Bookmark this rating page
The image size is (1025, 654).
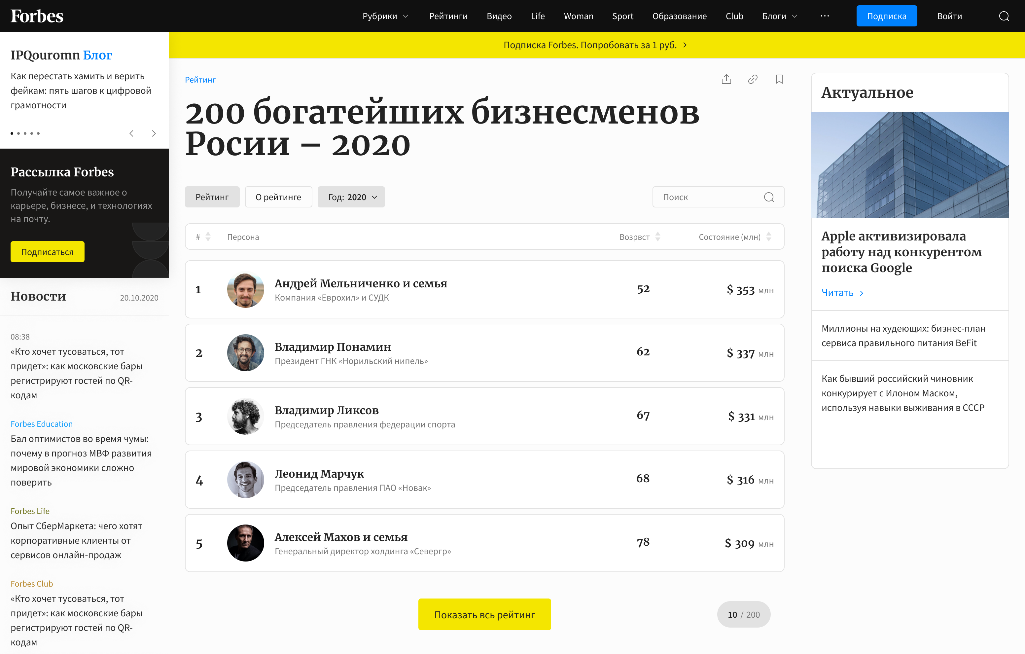pyautogui.click(x=779, y=79)
